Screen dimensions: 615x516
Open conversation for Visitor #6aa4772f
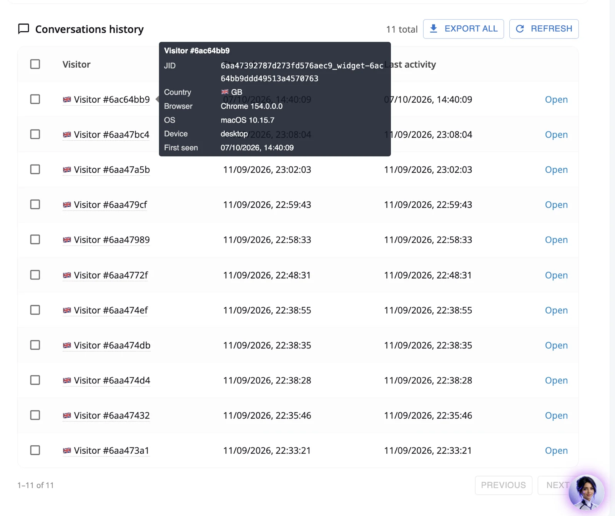[556, 275]
